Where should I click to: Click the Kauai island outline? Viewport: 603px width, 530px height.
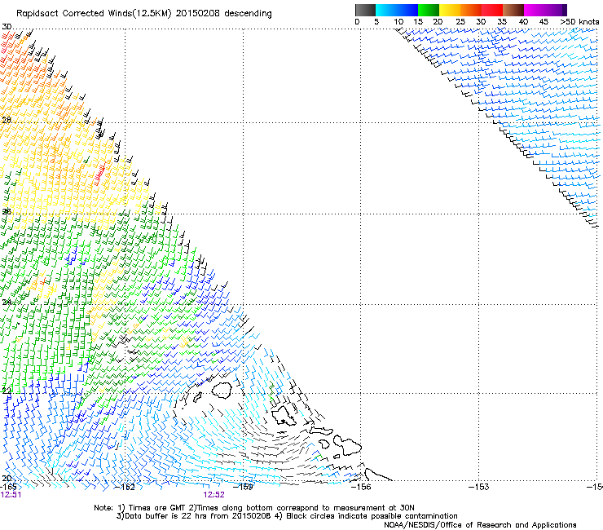click(222, 391)
